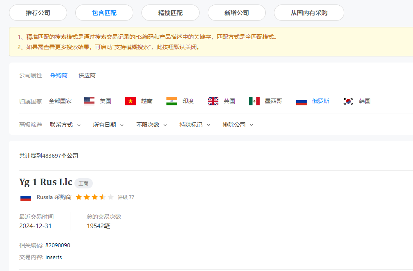Click the Russia flag next to Yg 1 Rus Llc
The width and height of the screenshot is (413, 271).
pyautogui.click(x=26, y=197)
